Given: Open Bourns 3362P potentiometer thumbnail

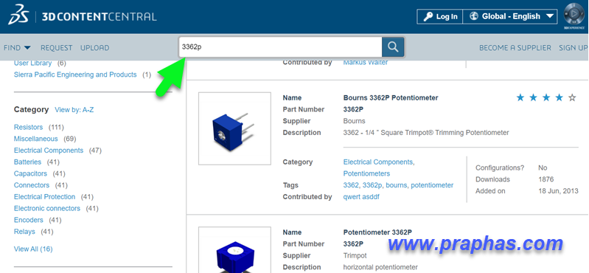Looking at the screenshot, I should point(234,128).
